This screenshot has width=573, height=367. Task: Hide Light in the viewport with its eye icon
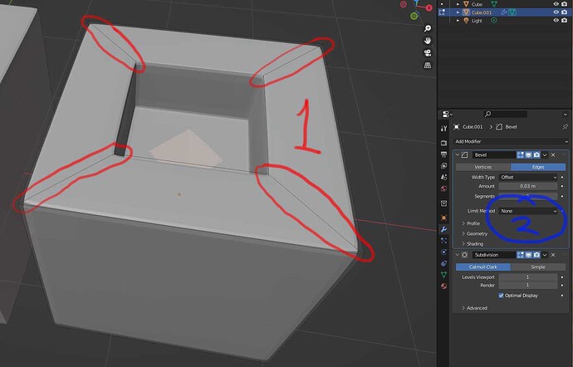tap(556, 21)
